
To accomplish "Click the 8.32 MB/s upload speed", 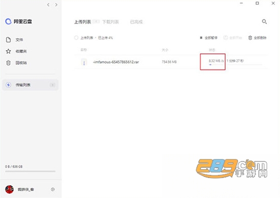I will [x=216, y=61].
